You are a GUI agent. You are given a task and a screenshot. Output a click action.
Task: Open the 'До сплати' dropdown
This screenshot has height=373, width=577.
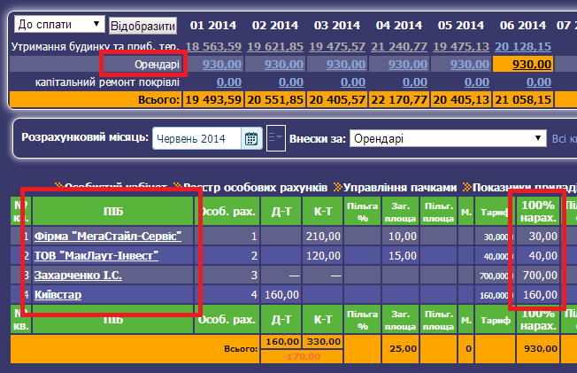point(59,25)
